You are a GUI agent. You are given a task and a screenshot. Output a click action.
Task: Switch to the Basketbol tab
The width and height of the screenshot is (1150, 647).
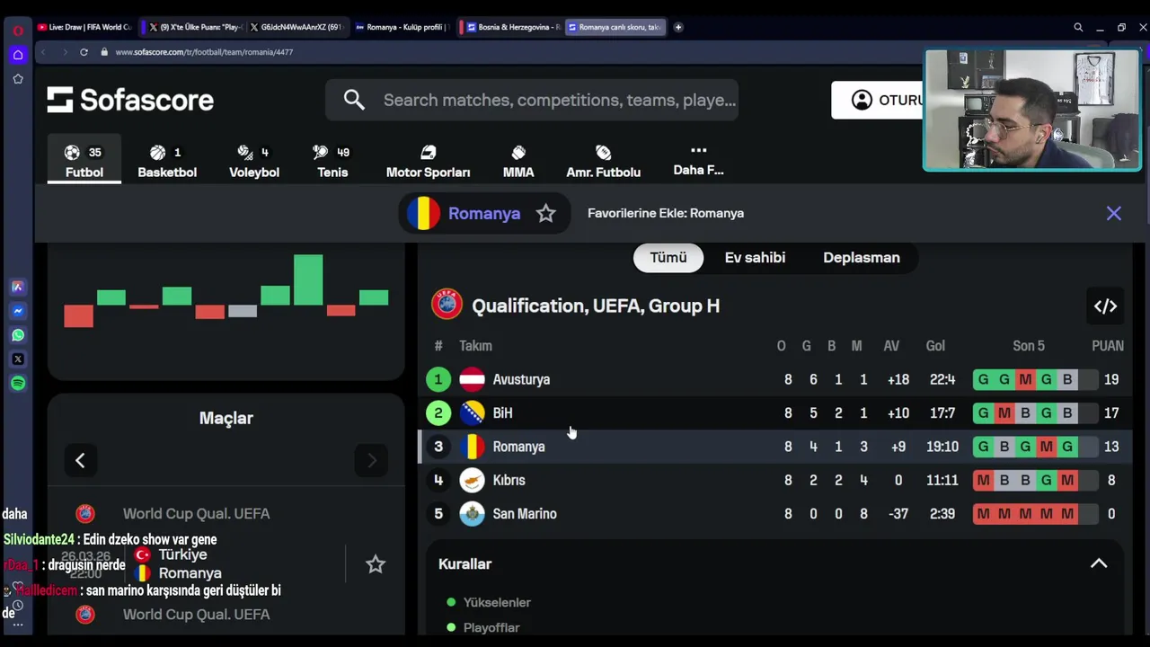pyautogui.click(x=167, y=162)
